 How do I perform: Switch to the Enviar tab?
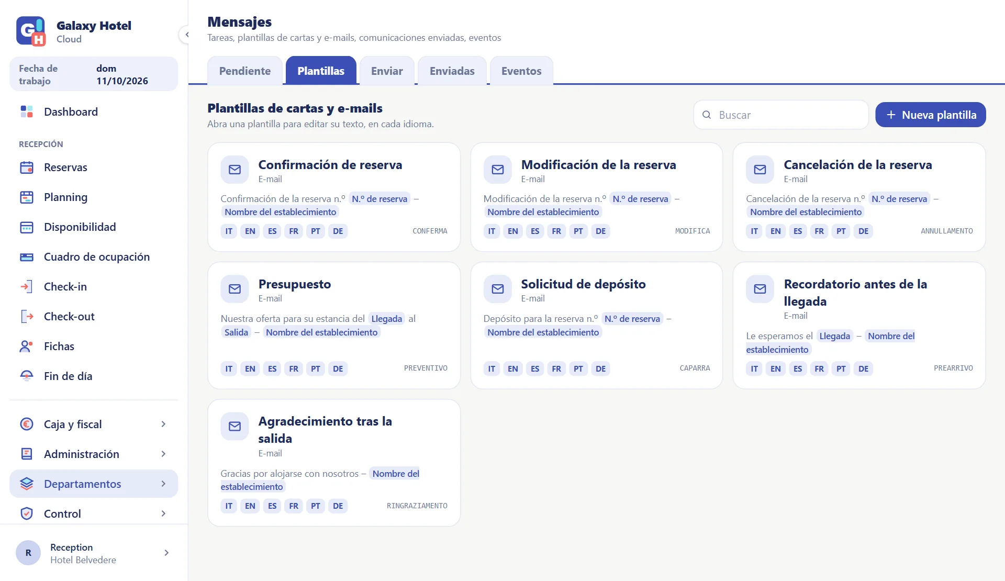point(387,71)
